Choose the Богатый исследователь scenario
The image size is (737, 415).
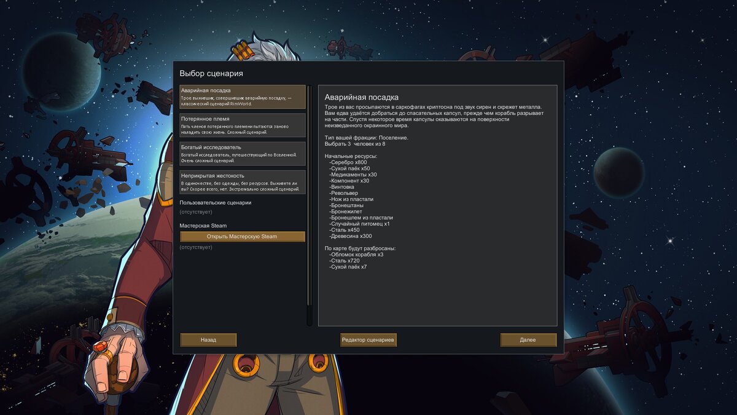point(243,154)
